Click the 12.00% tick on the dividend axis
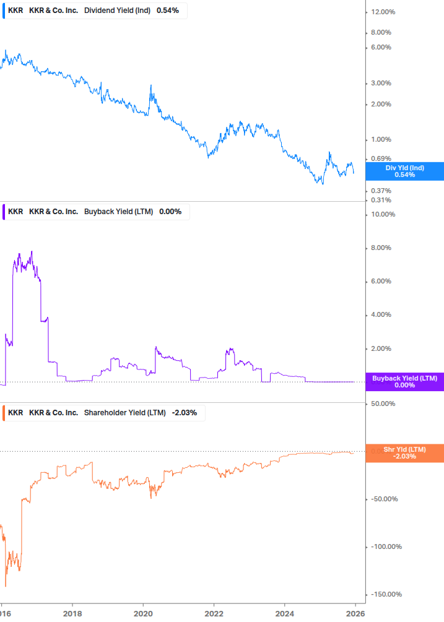444x622 pixels. point(383,12)
